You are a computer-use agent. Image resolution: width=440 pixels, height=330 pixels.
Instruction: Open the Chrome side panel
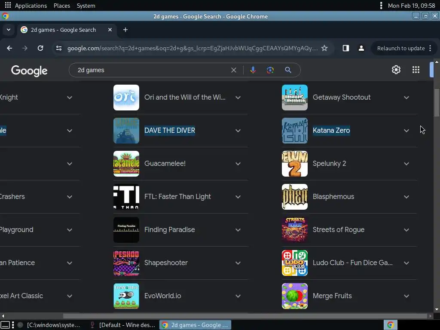(346, 48)
